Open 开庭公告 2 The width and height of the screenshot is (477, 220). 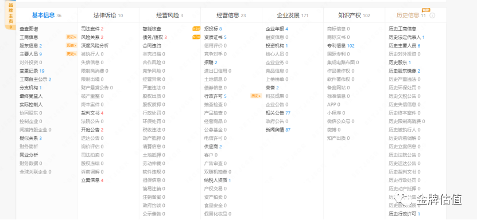tap(92, 130)
